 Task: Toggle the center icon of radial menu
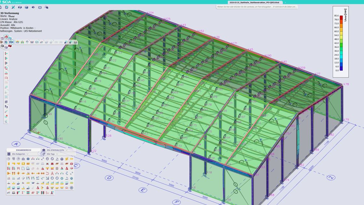coord(6,42)
